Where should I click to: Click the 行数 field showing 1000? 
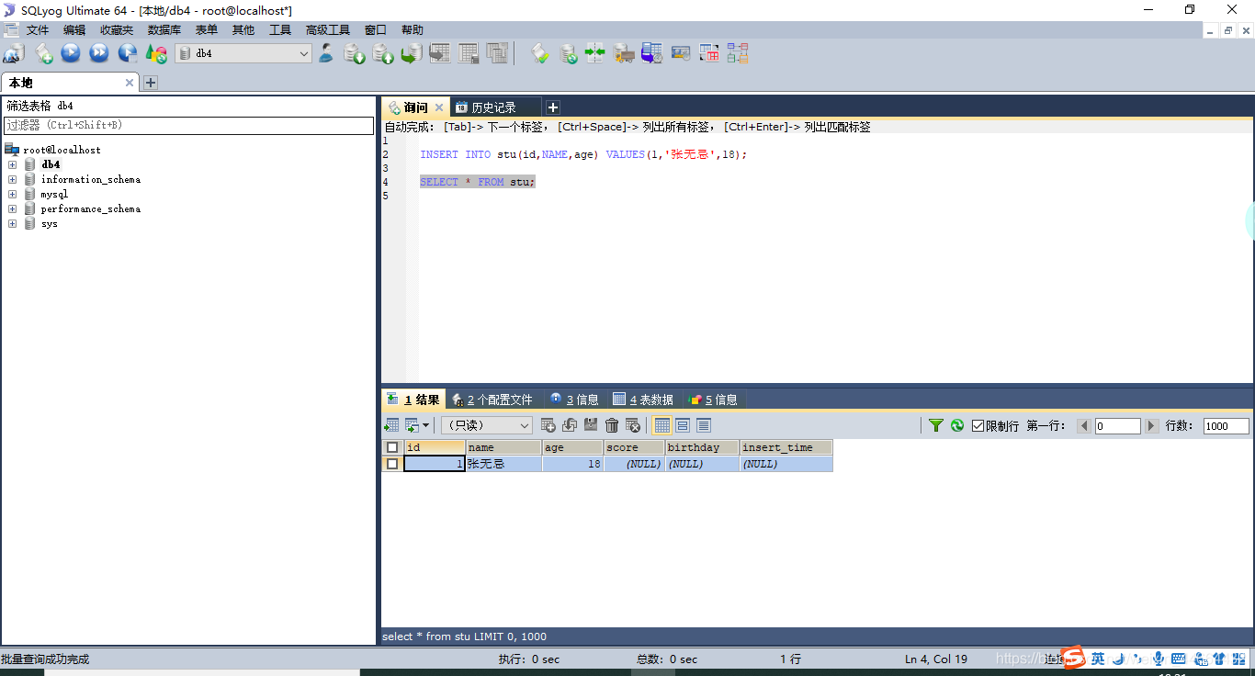coord(1227,426)
